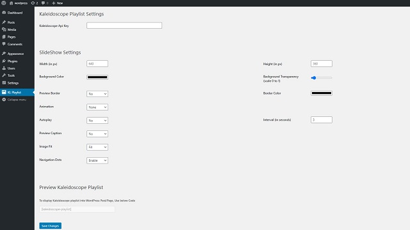
Task: Click the Dashboard gauge icon
Action: pos(4,13)
